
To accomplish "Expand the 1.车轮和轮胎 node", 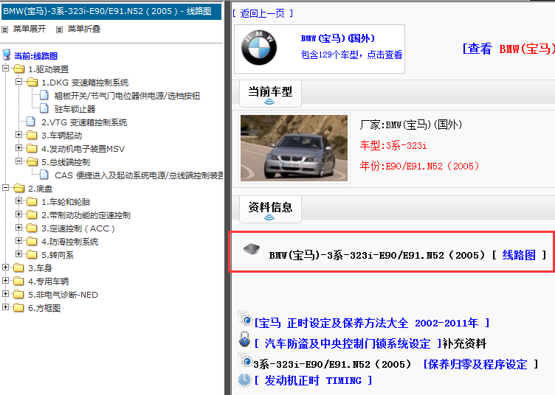I will [x=19, y=200].
